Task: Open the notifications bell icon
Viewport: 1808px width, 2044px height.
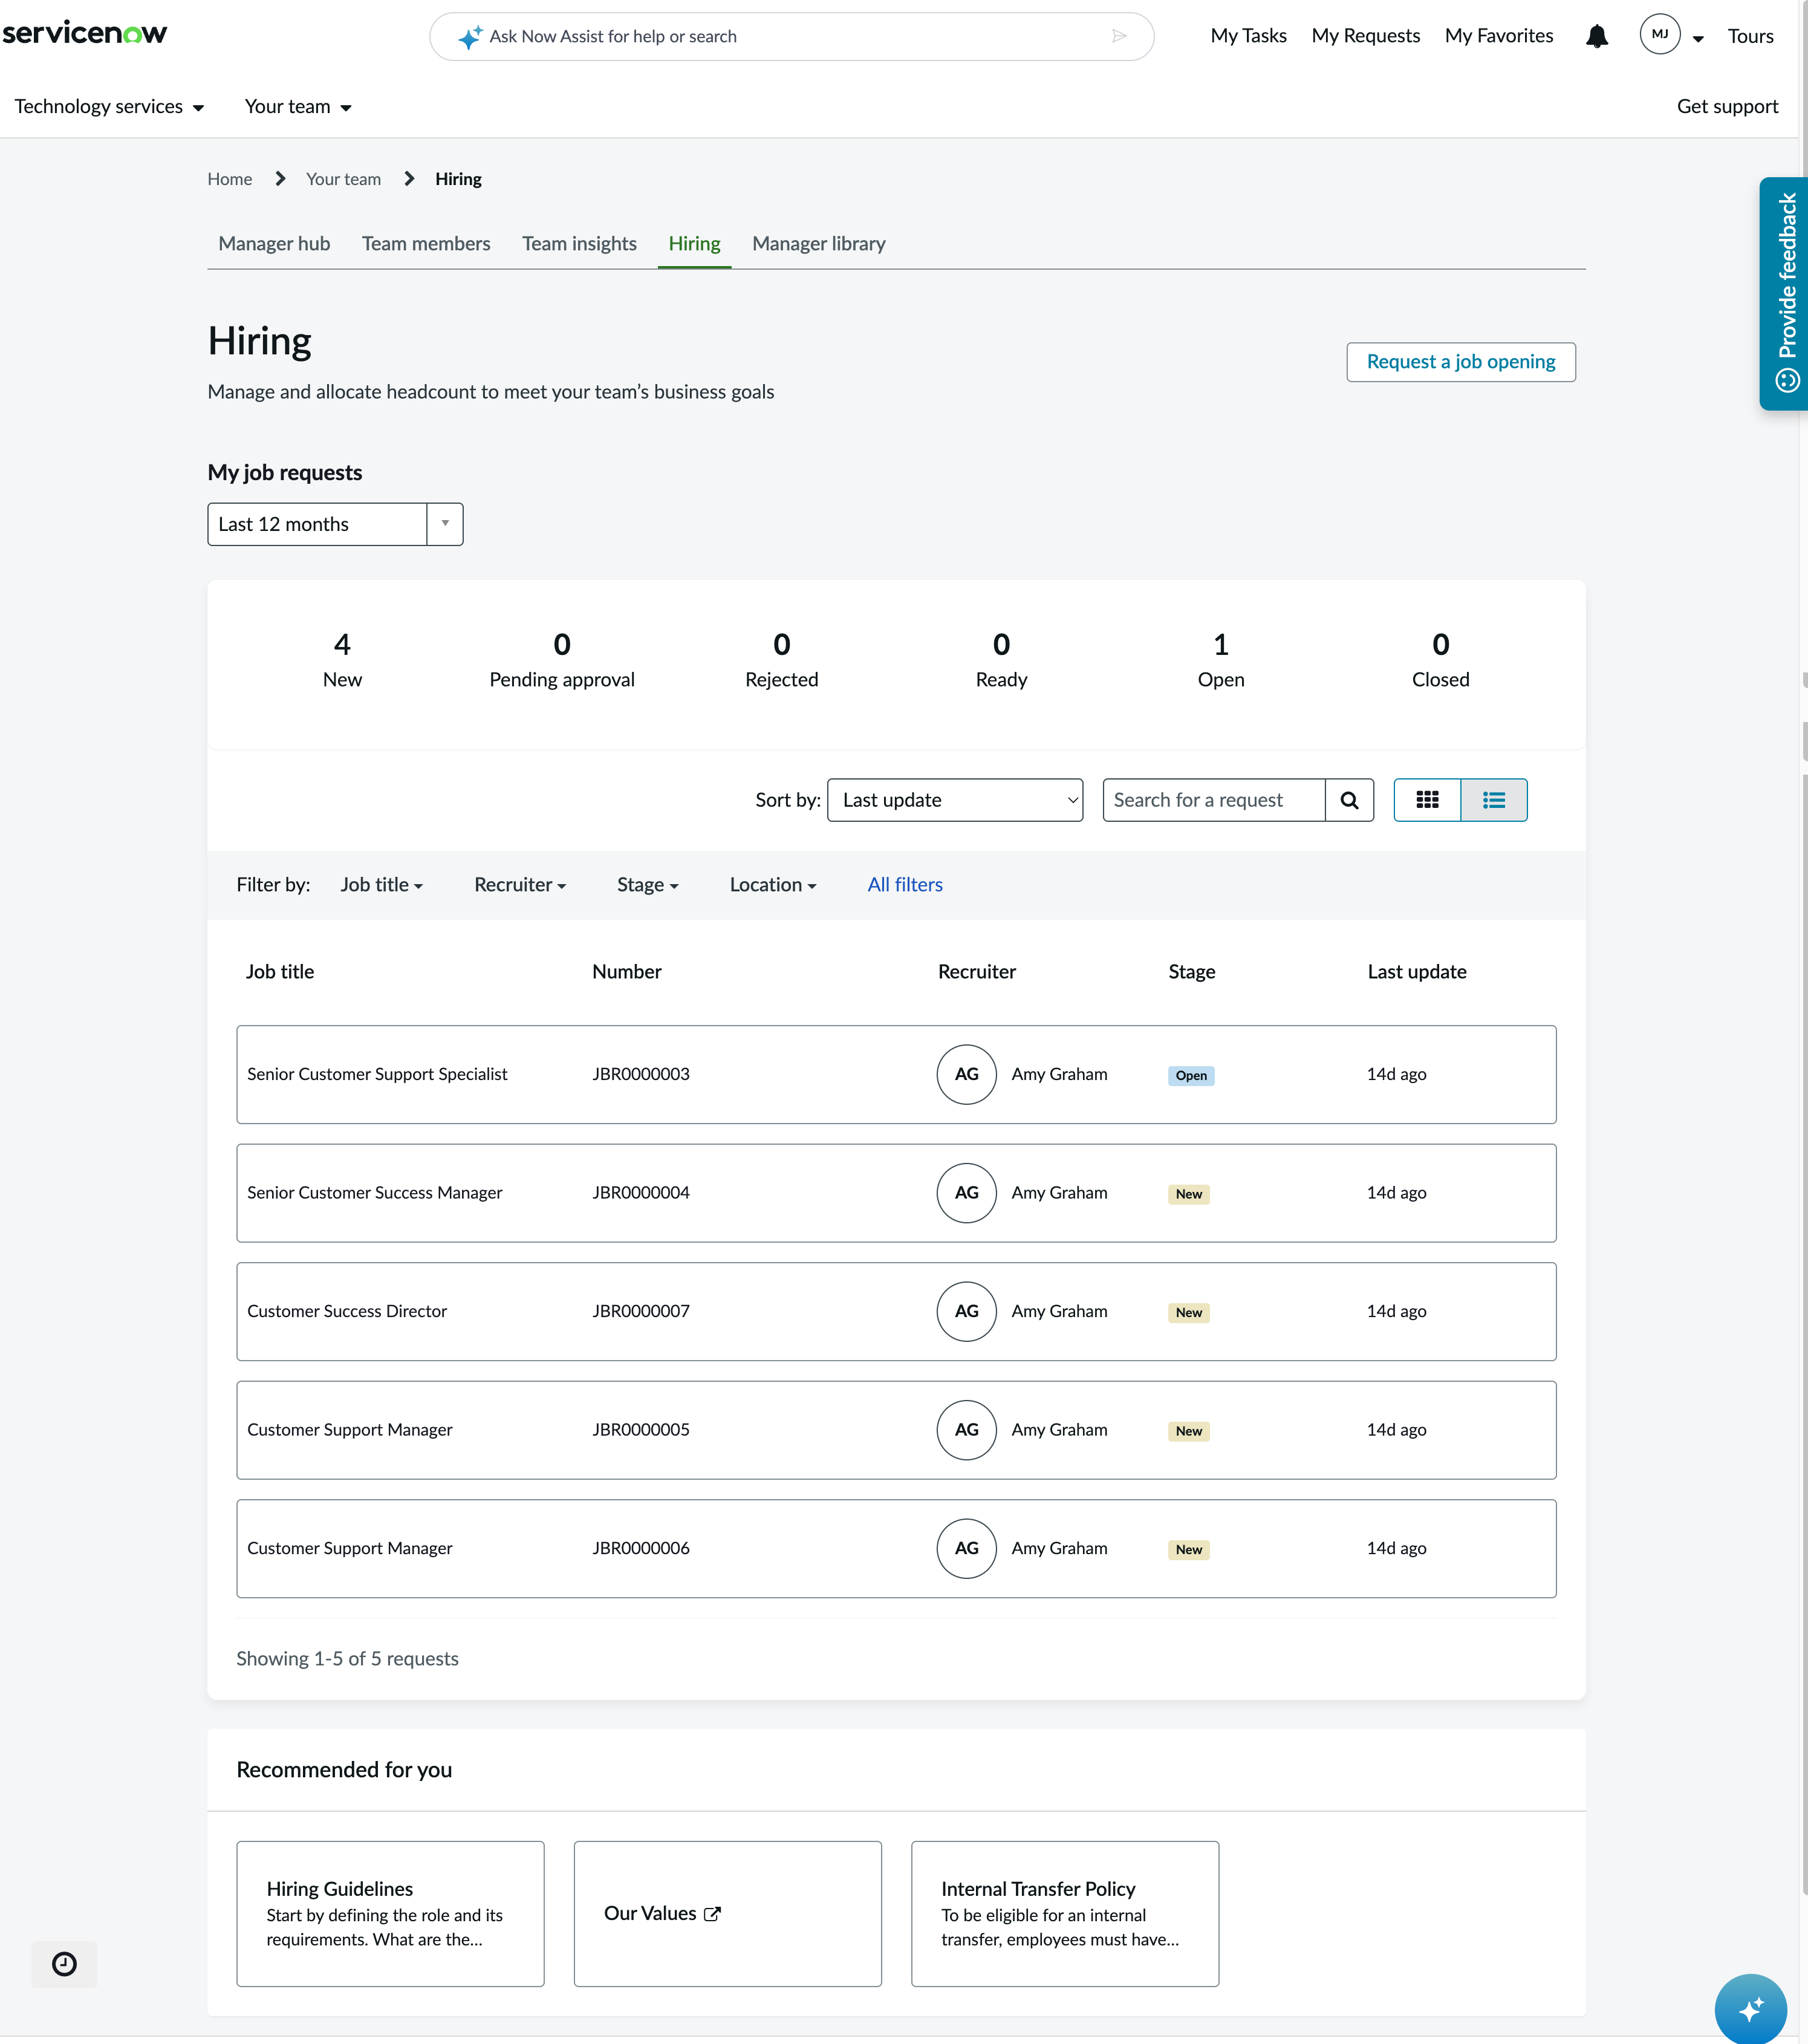Action: click(x=1597, y=36)
